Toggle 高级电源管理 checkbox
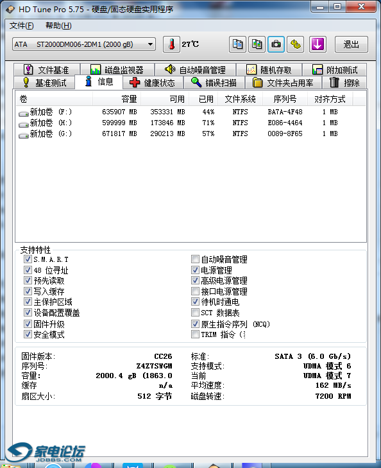 (195, 281)
